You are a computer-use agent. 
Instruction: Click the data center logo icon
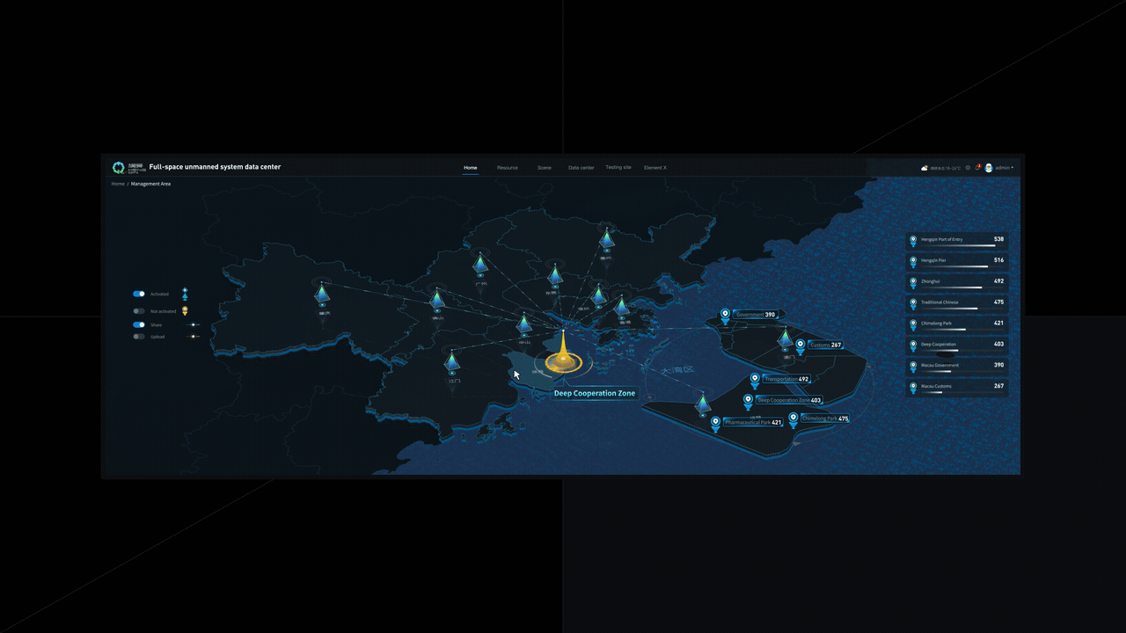tap(119, 167)
